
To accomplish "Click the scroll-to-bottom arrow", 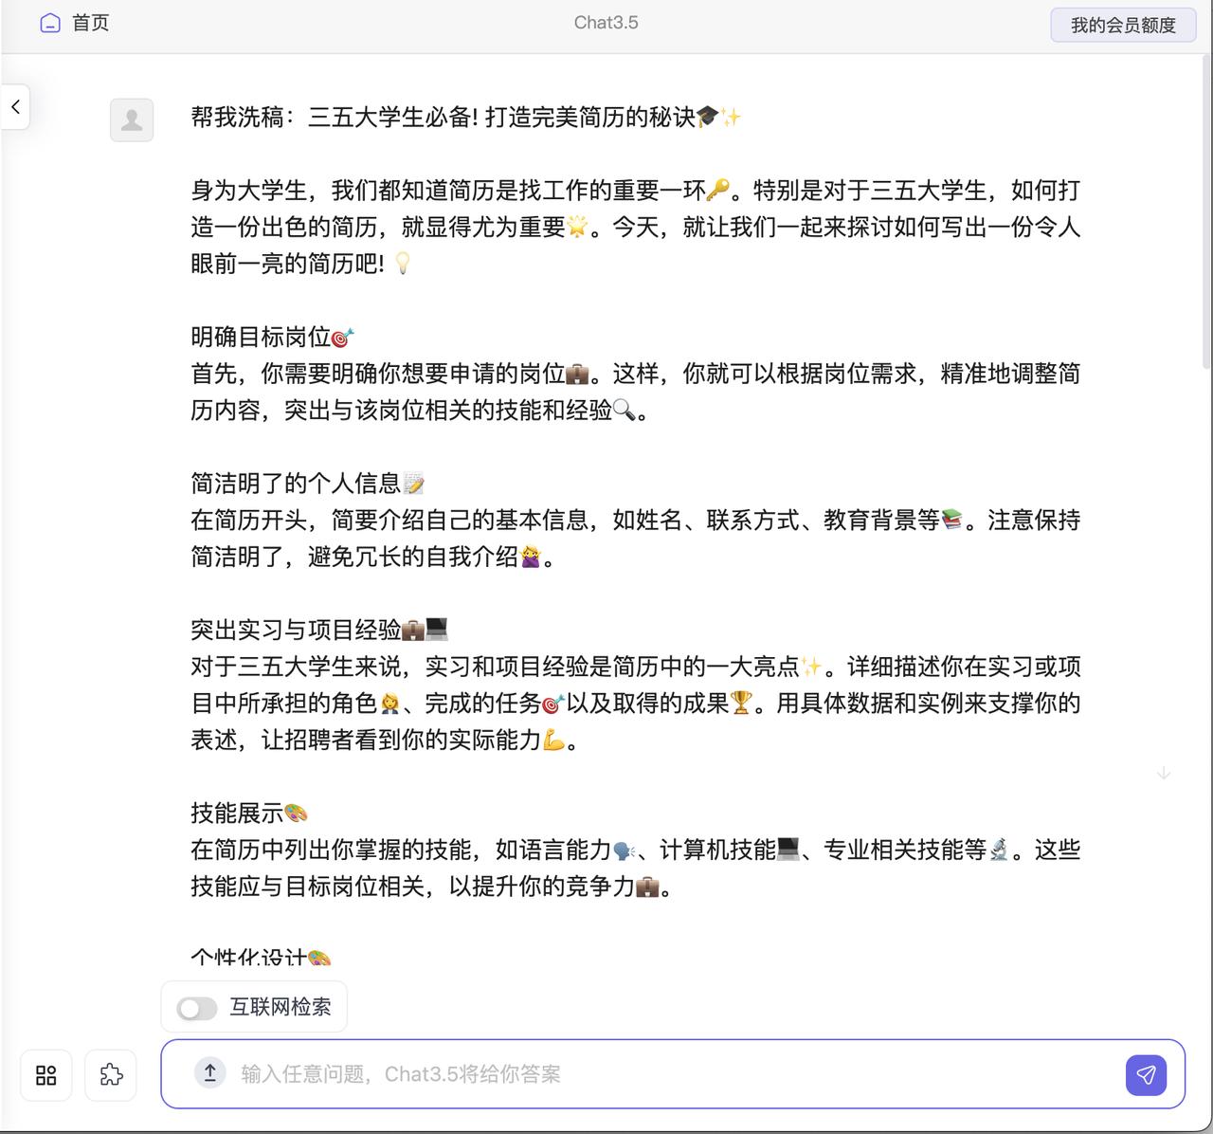I will tap(1164, 773).
